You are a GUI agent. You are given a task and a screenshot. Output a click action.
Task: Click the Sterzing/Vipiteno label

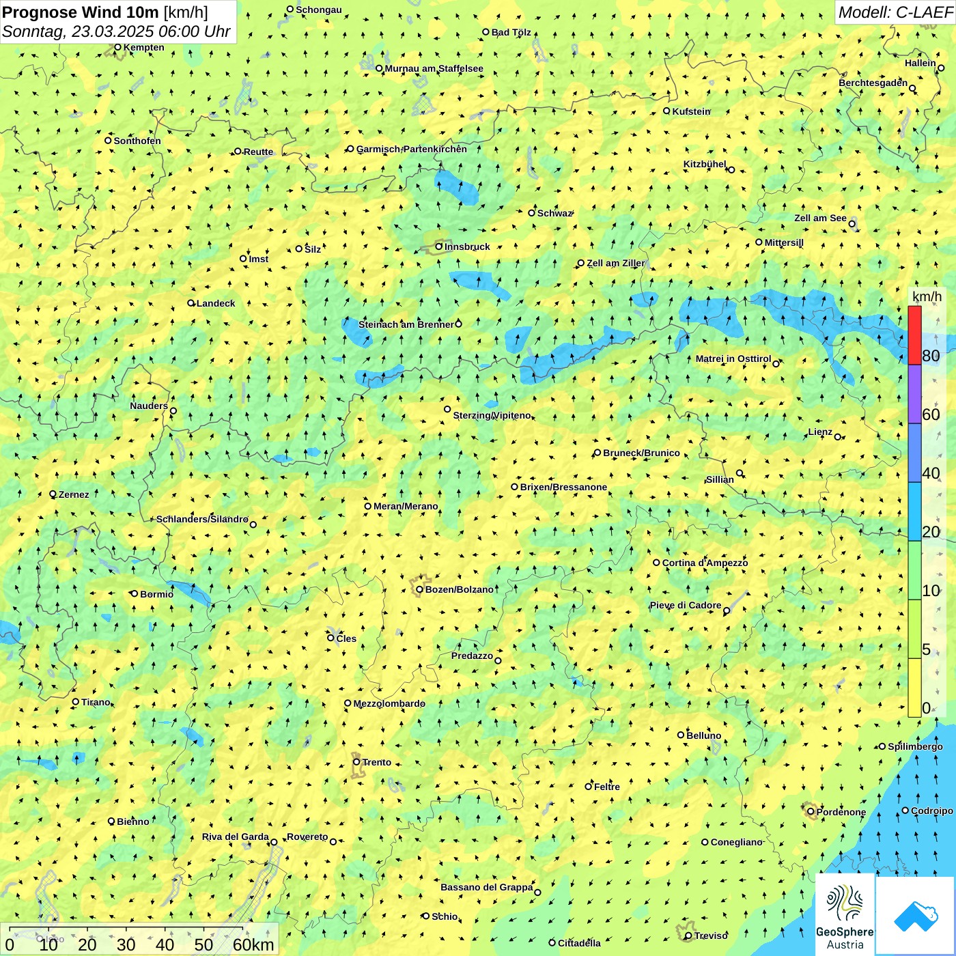tap(492, 415)
